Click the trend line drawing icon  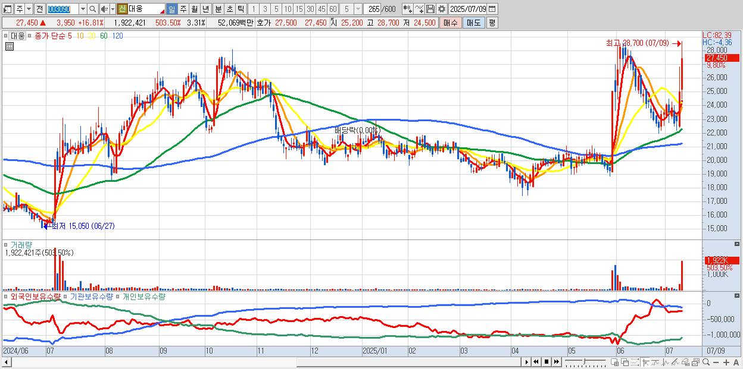pyautogui.click(x=656, y=362)
